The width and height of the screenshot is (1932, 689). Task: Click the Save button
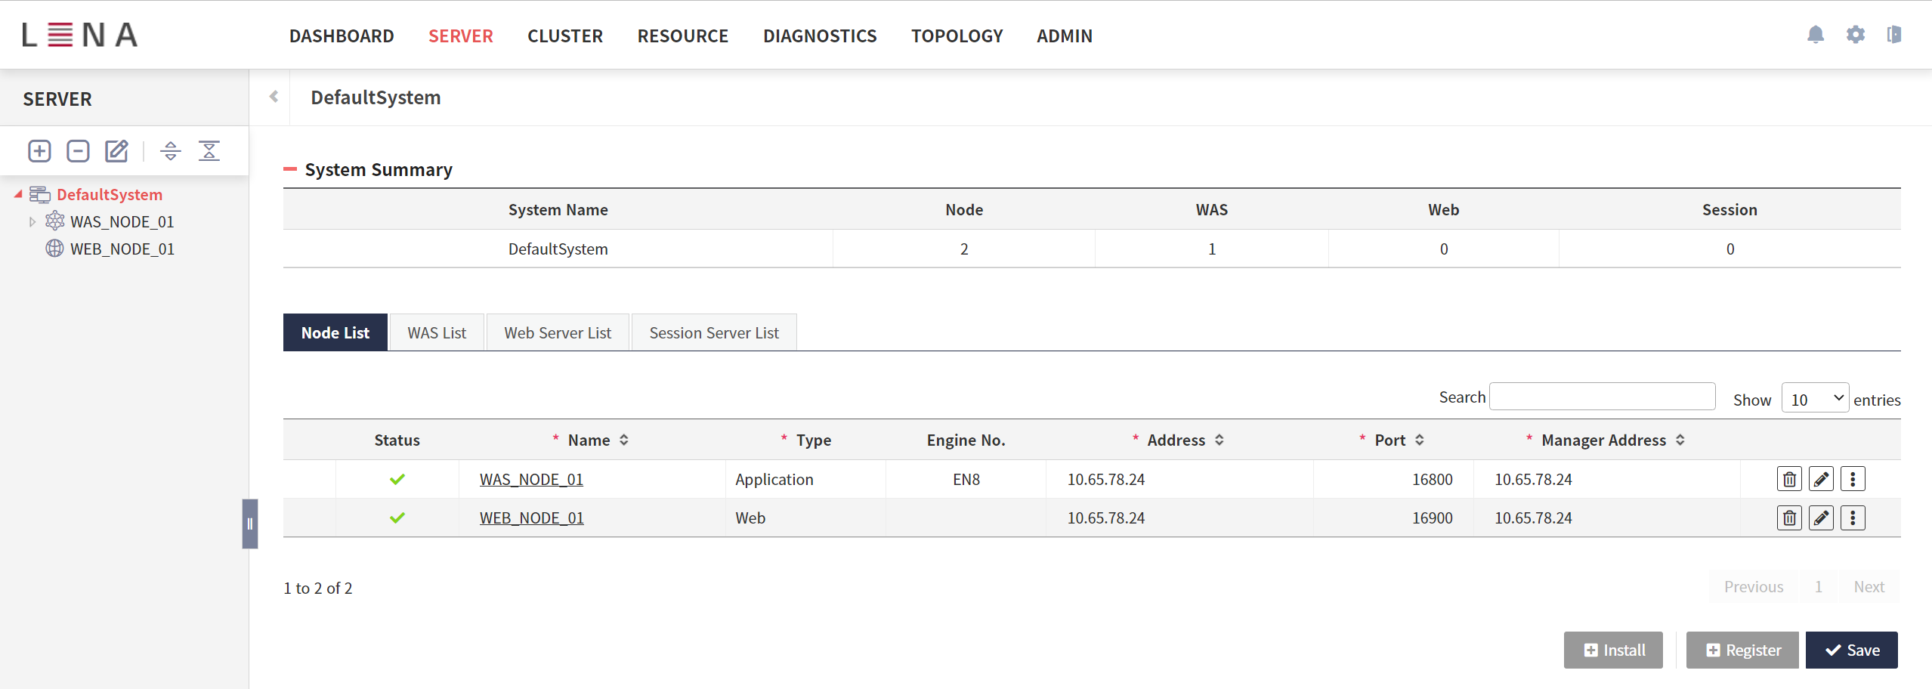tap(1851, 650)
